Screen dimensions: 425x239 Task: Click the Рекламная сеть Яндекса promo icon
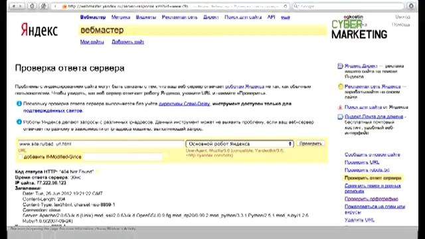(341, 87)
